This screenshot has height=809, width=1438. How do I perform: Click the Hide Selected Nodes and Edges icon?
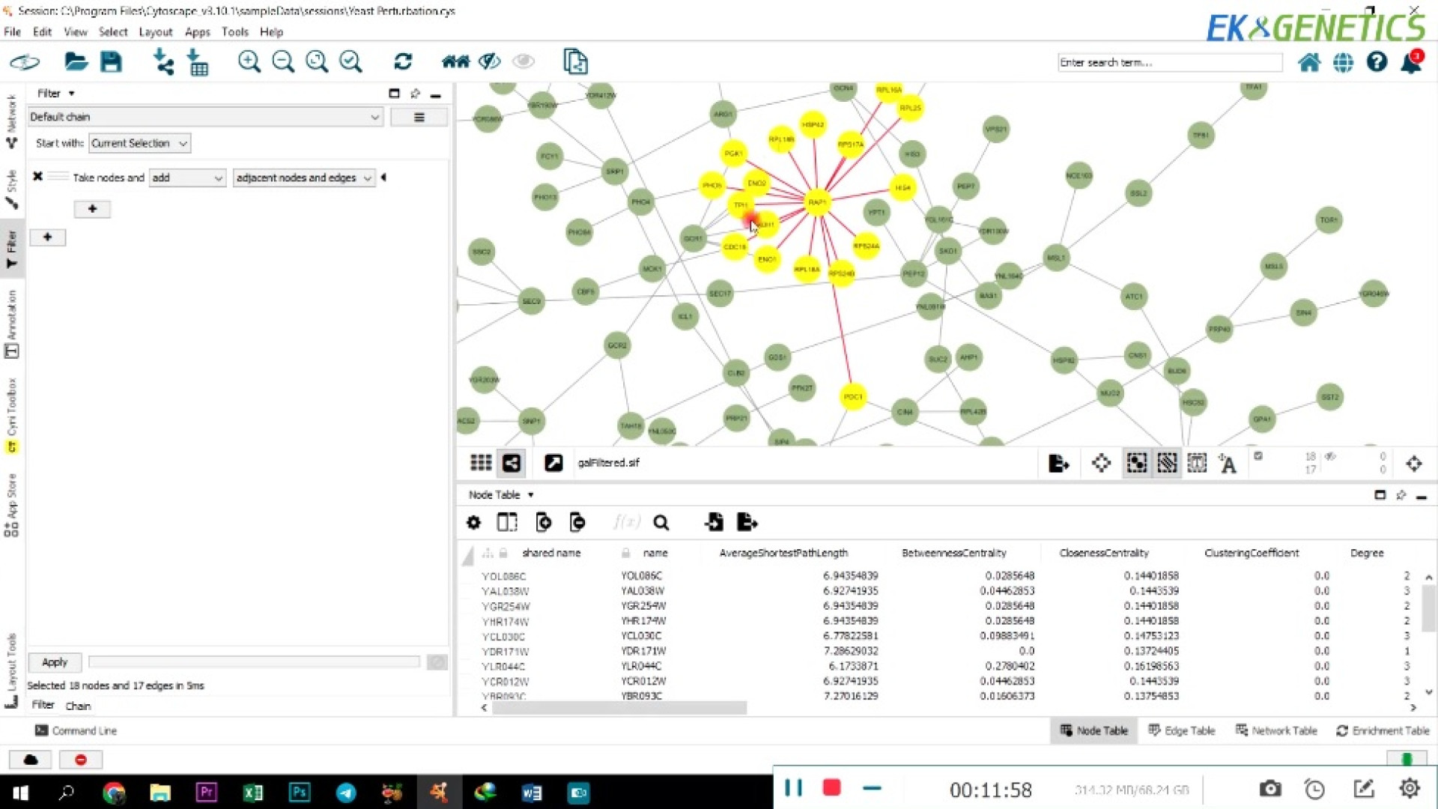(489, 62)
